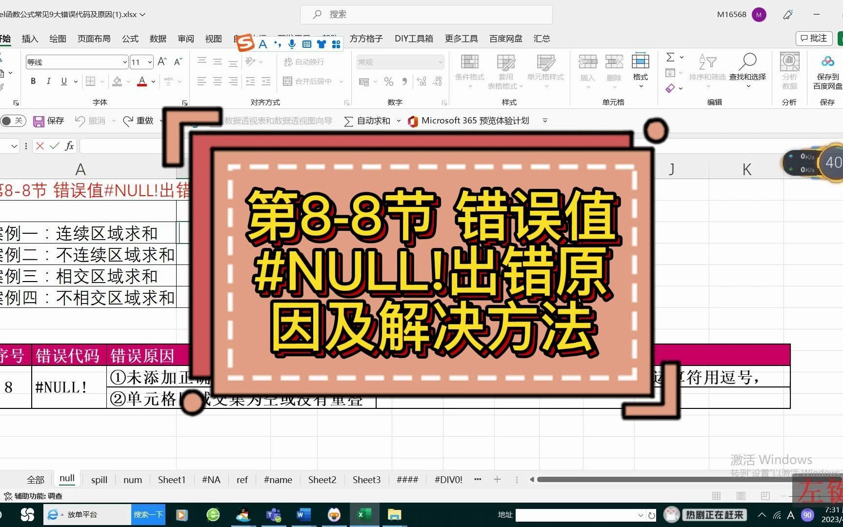
Task: Click the Insert Function fx icon
Action: pyautogui.click(x=69, y=145)
